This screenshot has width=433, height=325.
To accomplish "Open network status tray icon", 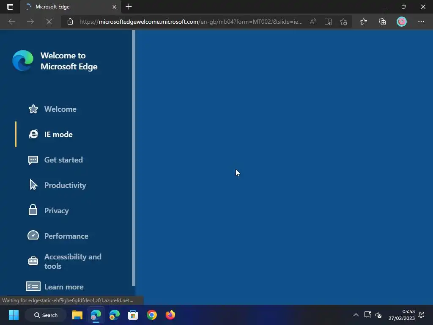I will (x=367, y=315).
